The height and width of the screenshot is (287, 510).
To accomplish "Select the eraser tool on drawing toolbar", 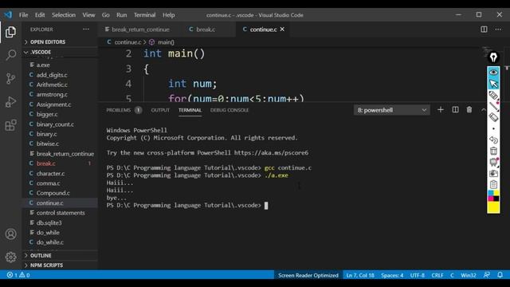I will click(493, 117).
